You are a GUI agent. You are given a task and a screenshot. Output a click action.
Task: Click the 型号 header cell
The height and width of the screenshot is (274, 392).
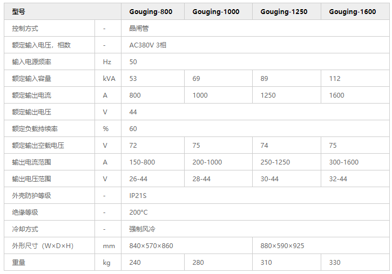click(x=18, y=11)
